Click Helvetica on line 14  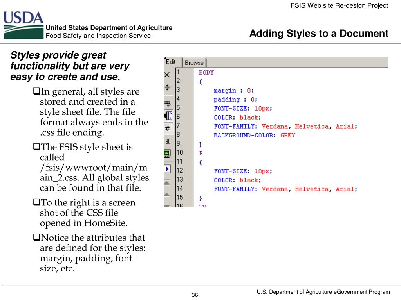click(x=311, y=189)
